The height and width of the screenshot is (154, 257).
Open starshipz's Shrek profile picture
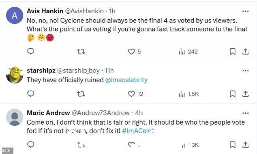pos(15,75)
